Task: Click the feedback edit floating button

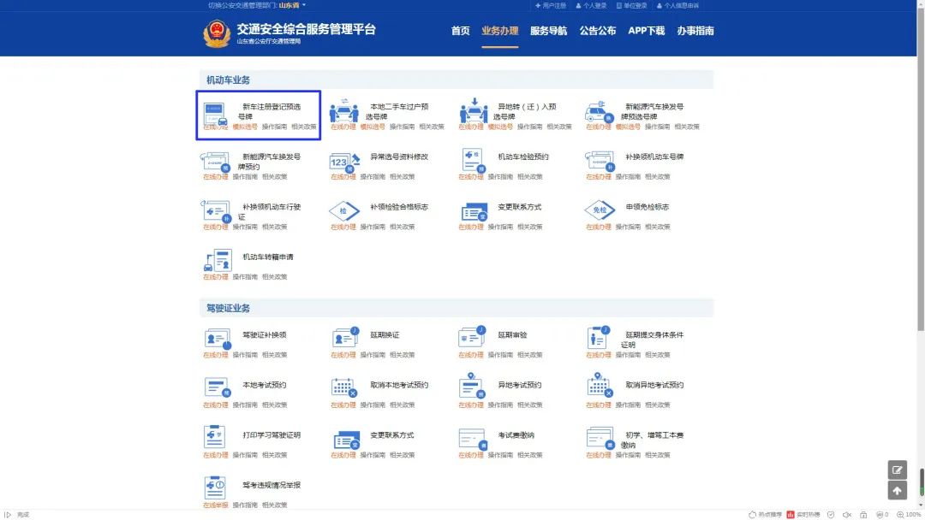Action: pyautogui.click(x=898, y=470)
